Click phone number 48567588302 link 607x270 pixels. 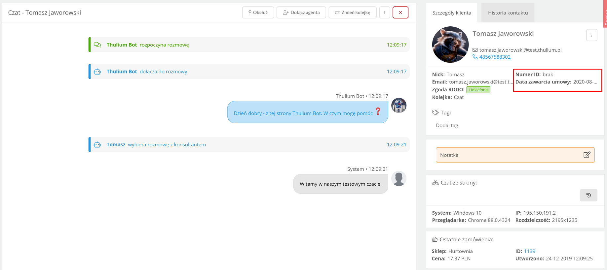click(x=495, y=57)
